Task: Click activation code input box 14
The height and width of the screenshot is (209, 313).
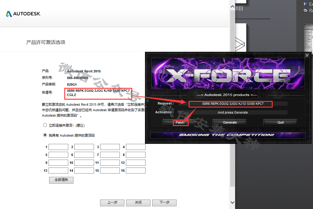Action: (x=84, y=171)
